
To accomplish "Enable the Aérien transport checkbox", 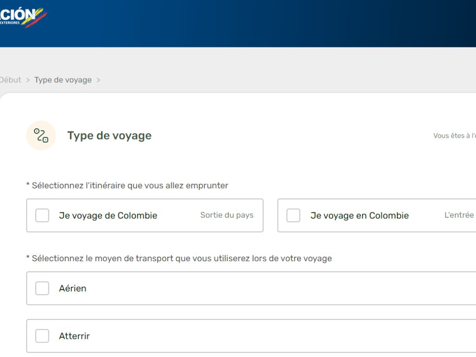I will (42, 288).
